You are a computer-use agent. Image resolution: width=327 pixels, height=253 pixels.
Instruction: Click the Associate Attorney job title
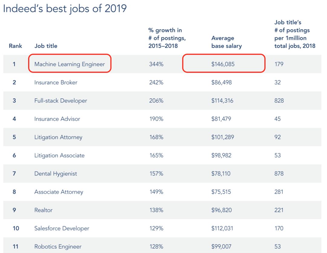pyautogui.click(x=59, y=192)
